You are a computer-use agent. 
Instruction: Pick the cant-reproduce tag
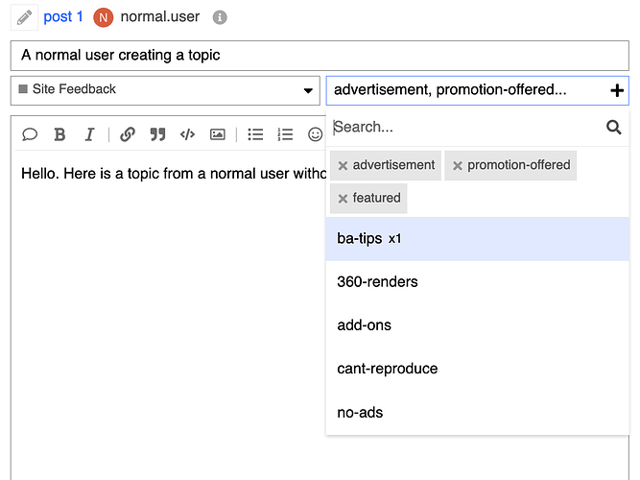(477, 369)
